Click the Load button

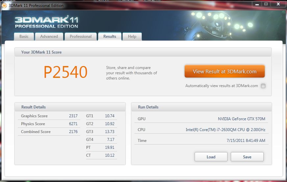pyautogui.click(x=211, y=157)
